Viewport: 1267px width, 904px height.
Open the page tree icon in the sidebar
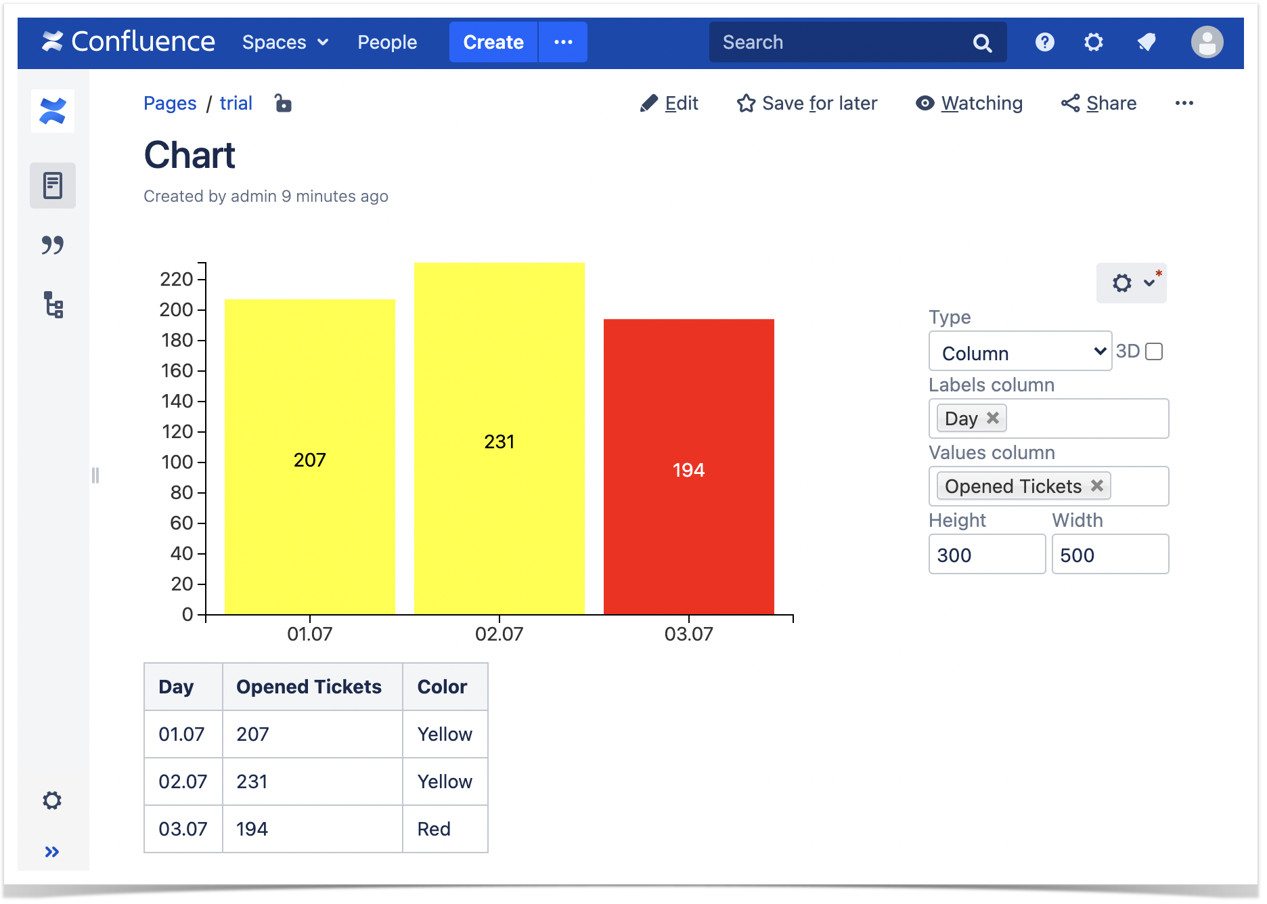[52, 306]
